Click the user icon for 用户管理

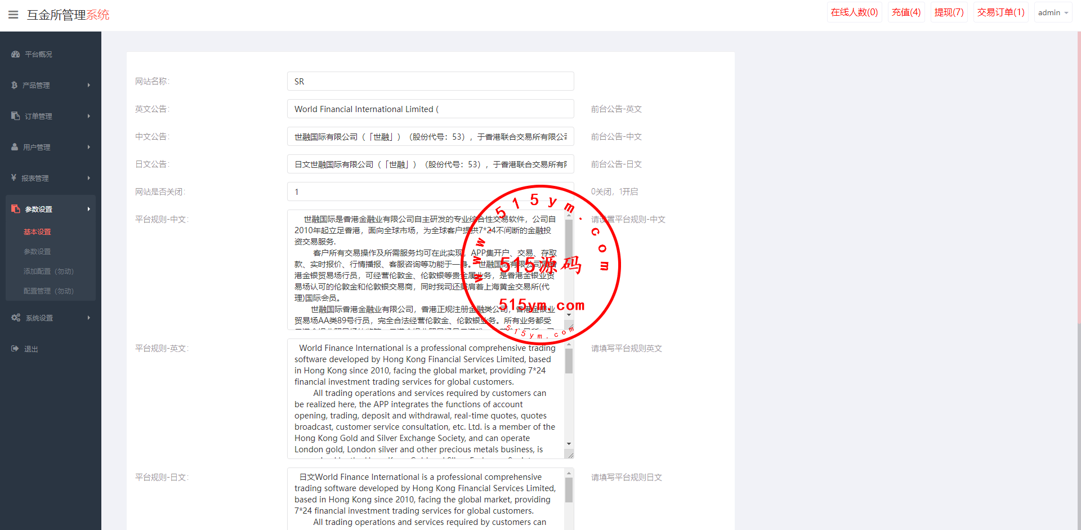(x=15, y=147)
